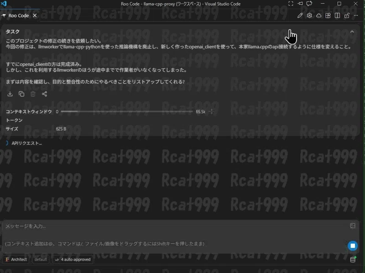365x273 pixels.
Task: Click the window title text in the title bar
Action: click(x=181, y=4)
